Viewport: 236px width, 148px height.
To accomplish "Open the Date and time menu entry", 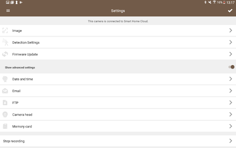I will 118,79.
